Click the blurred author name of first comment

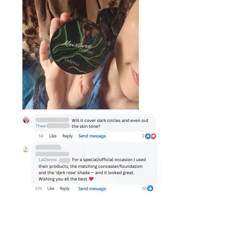click(52, 120)
